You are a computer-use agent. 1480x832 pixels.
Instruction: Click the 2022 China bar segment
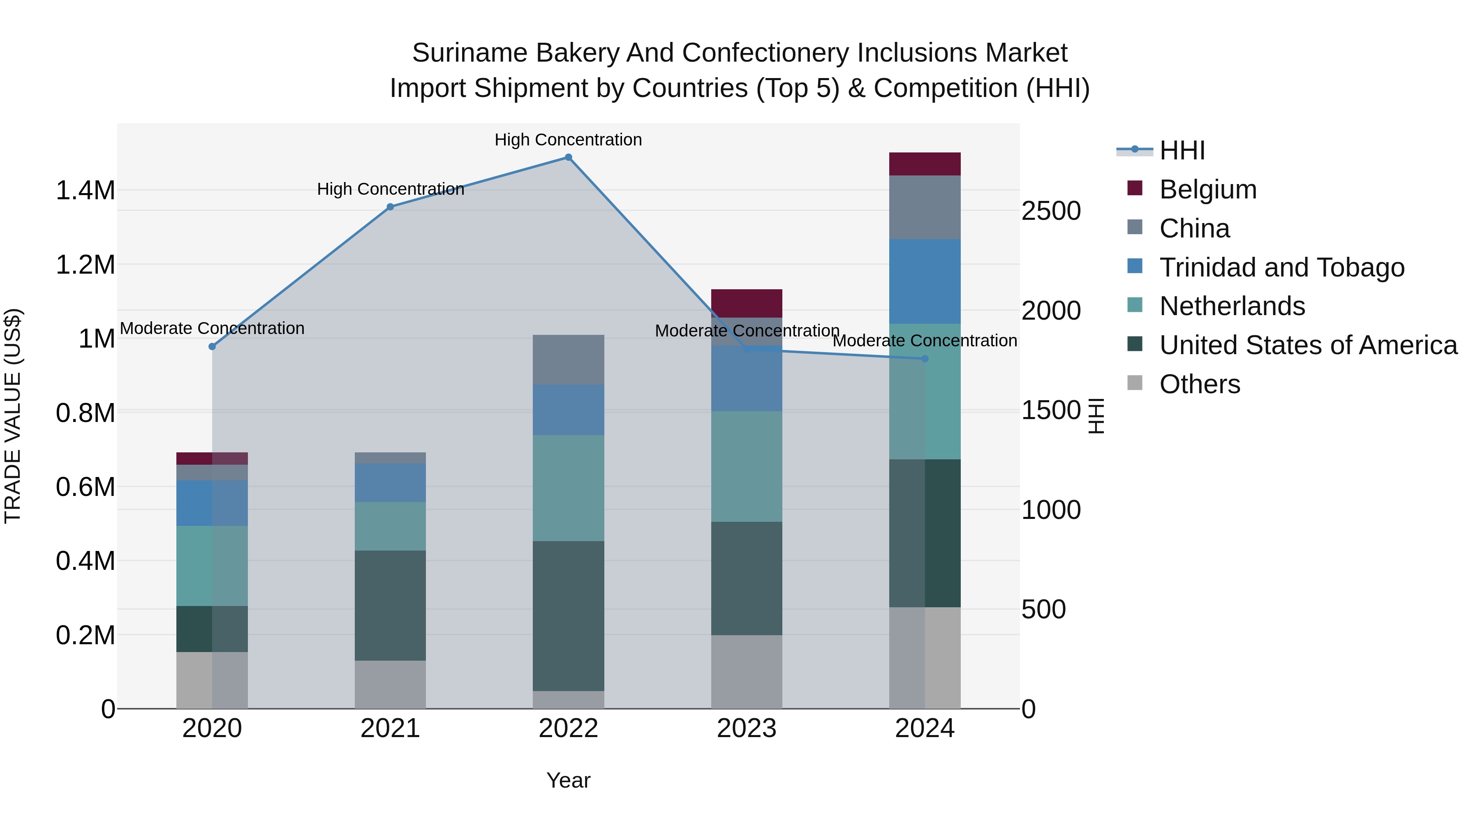[569, 360]
